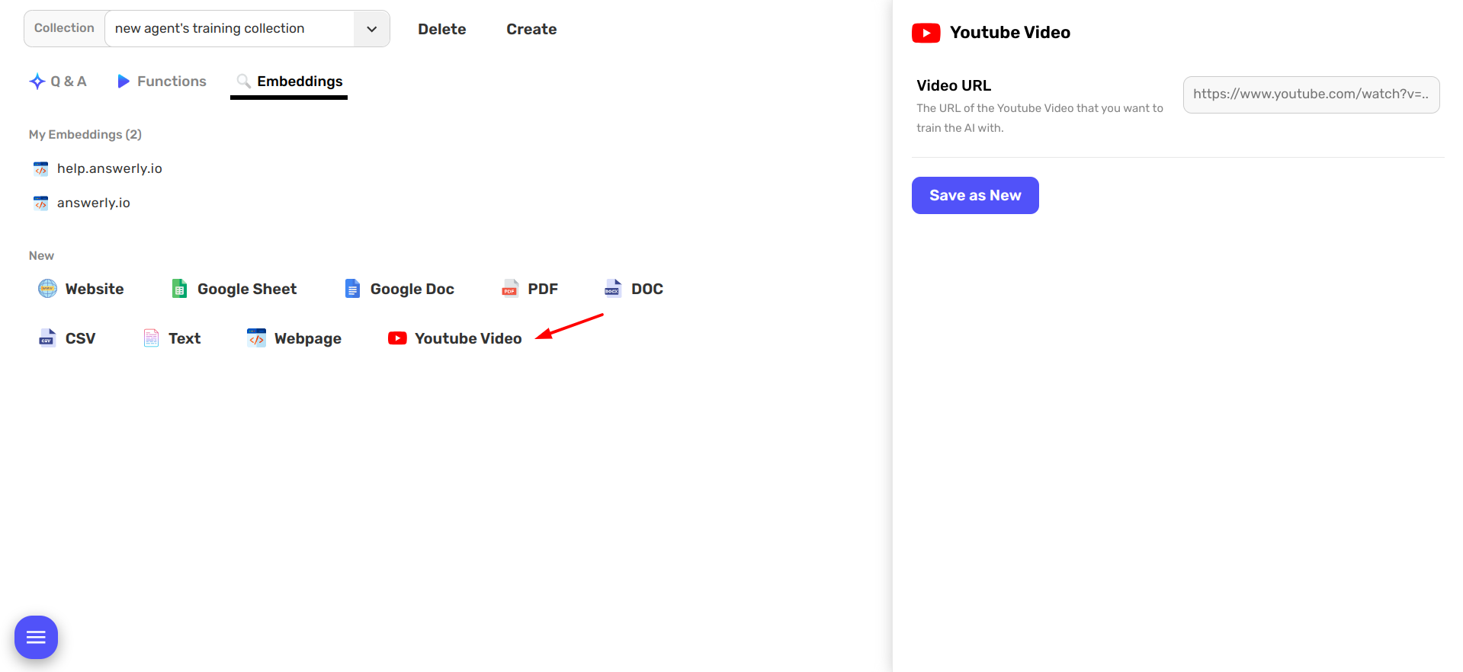Focus the Video URL input field
Screen dimensions: 1463x672
(x=1311, y=94)
